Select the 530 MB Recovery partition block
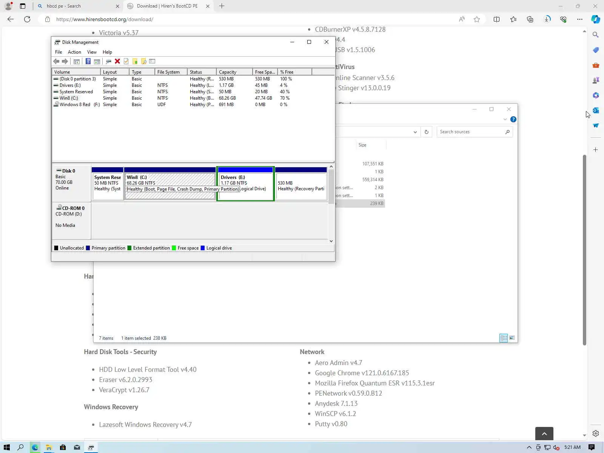The width and height of the screenshot is (604, 453). [x=301, y=183]
